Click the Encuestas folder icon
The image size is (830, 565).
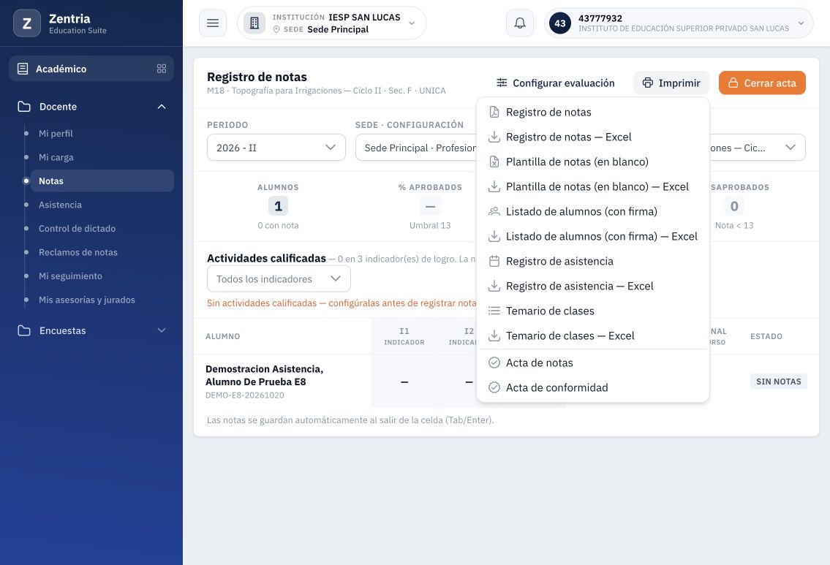click(x=24, y=330)
